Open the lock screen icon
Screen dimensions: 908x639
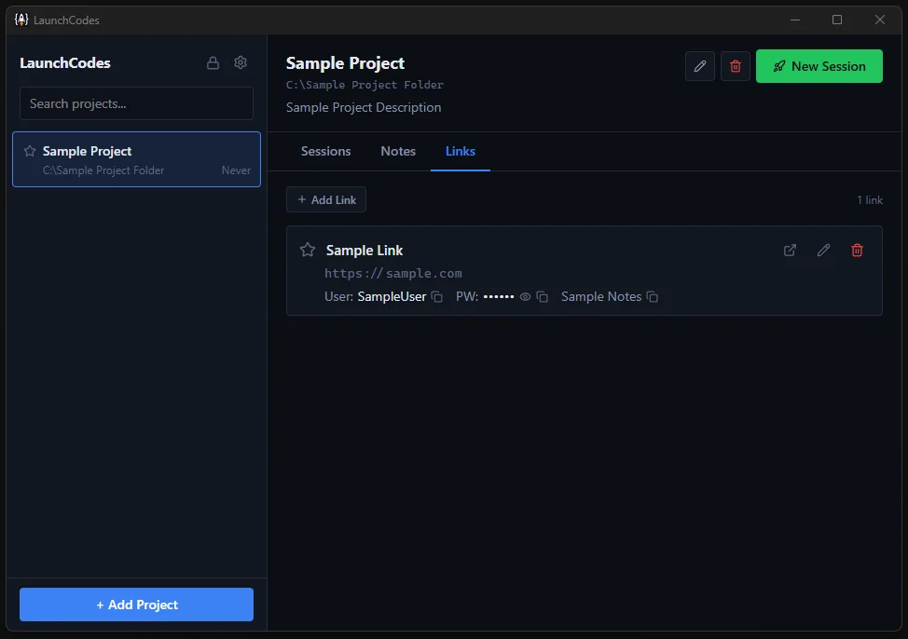pyautogui.click(x=213, y=62)
